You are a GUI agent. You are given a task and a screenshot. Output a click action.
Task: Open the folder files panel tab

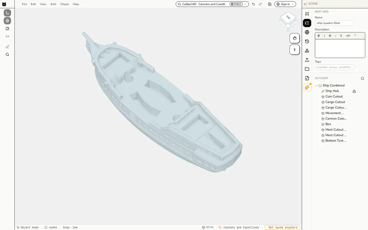point(307,69)
